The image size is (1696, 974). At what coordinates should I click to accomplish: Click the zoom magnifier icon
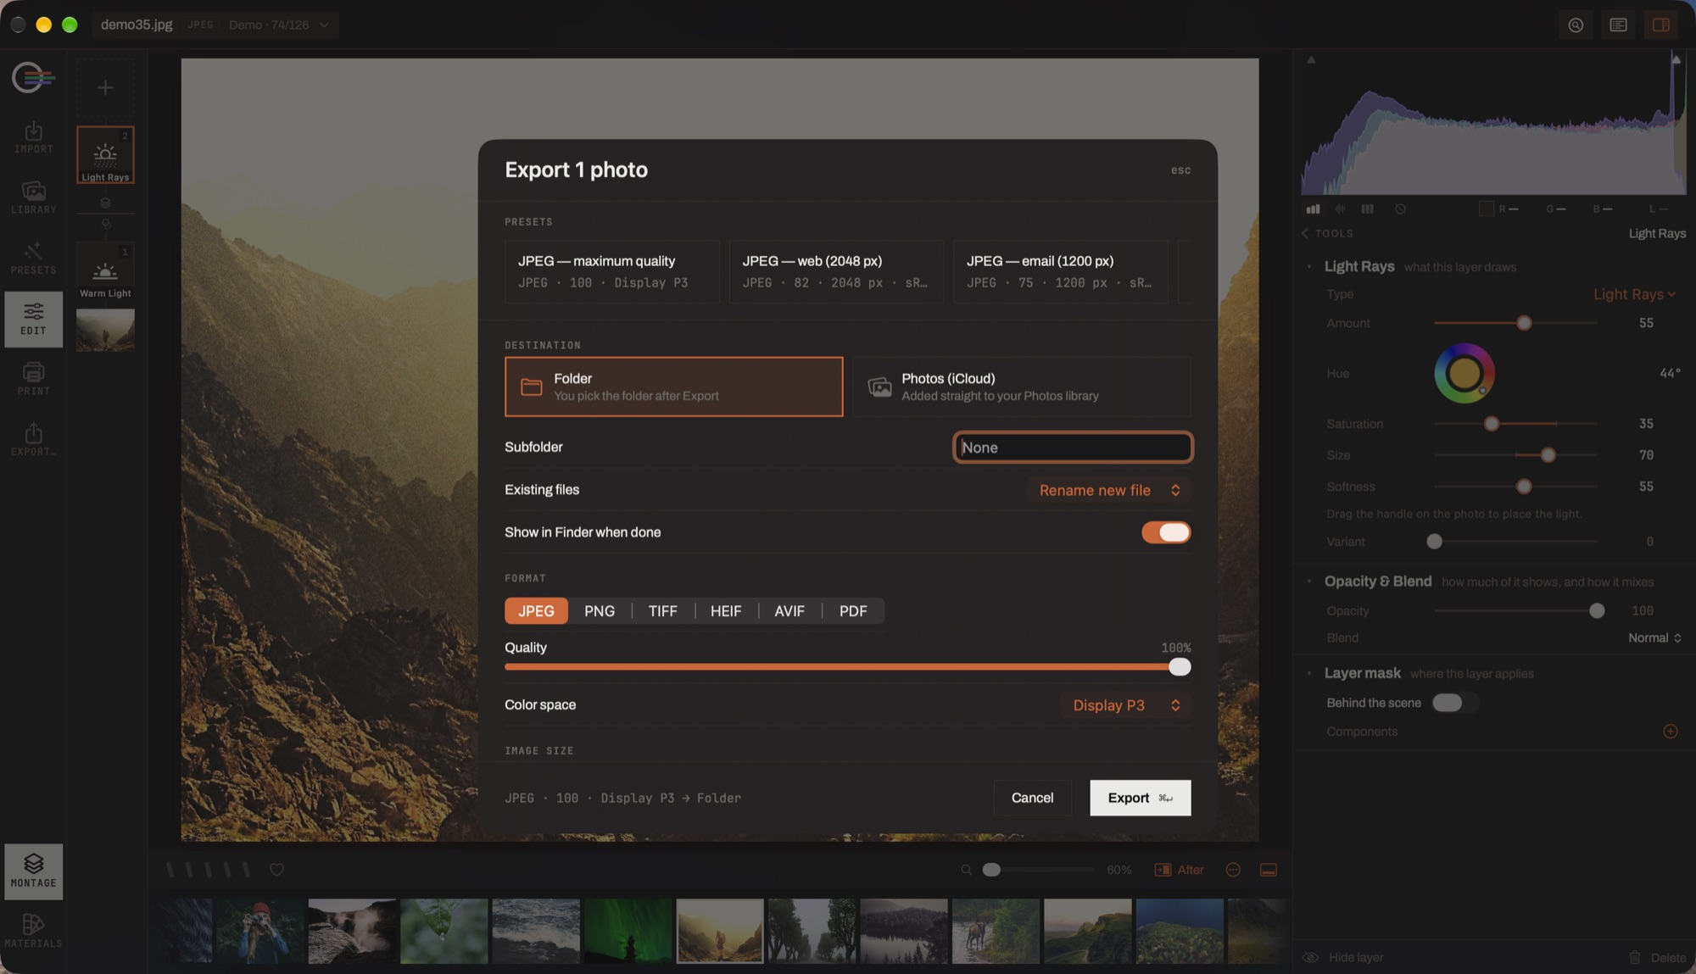(966, 870)
